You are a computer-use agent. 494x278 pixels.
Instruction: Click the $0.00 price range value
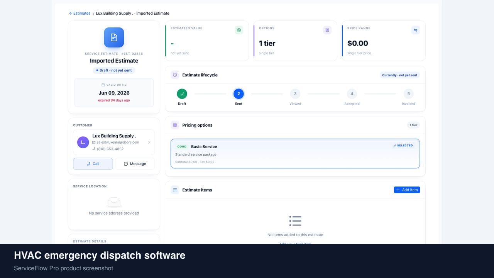point(358,43)
